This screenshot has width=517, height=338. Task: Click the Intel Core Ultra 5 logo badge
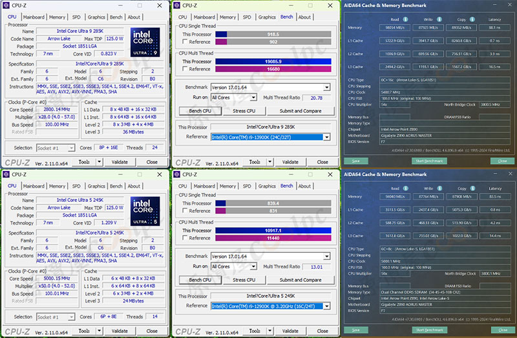click(x=145, y=211)
